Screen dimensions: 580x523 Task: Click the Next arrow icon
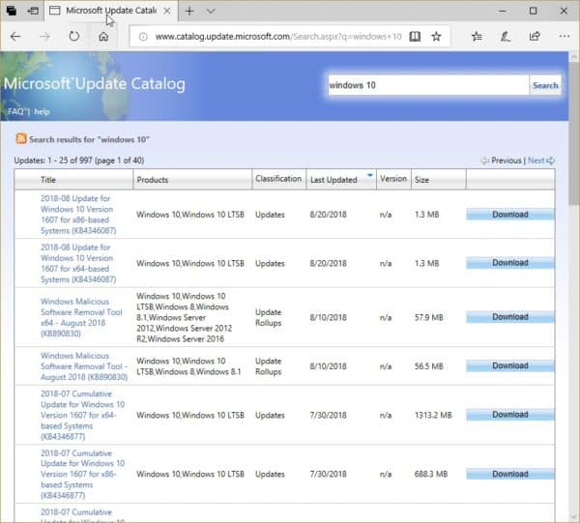point(550,160)
